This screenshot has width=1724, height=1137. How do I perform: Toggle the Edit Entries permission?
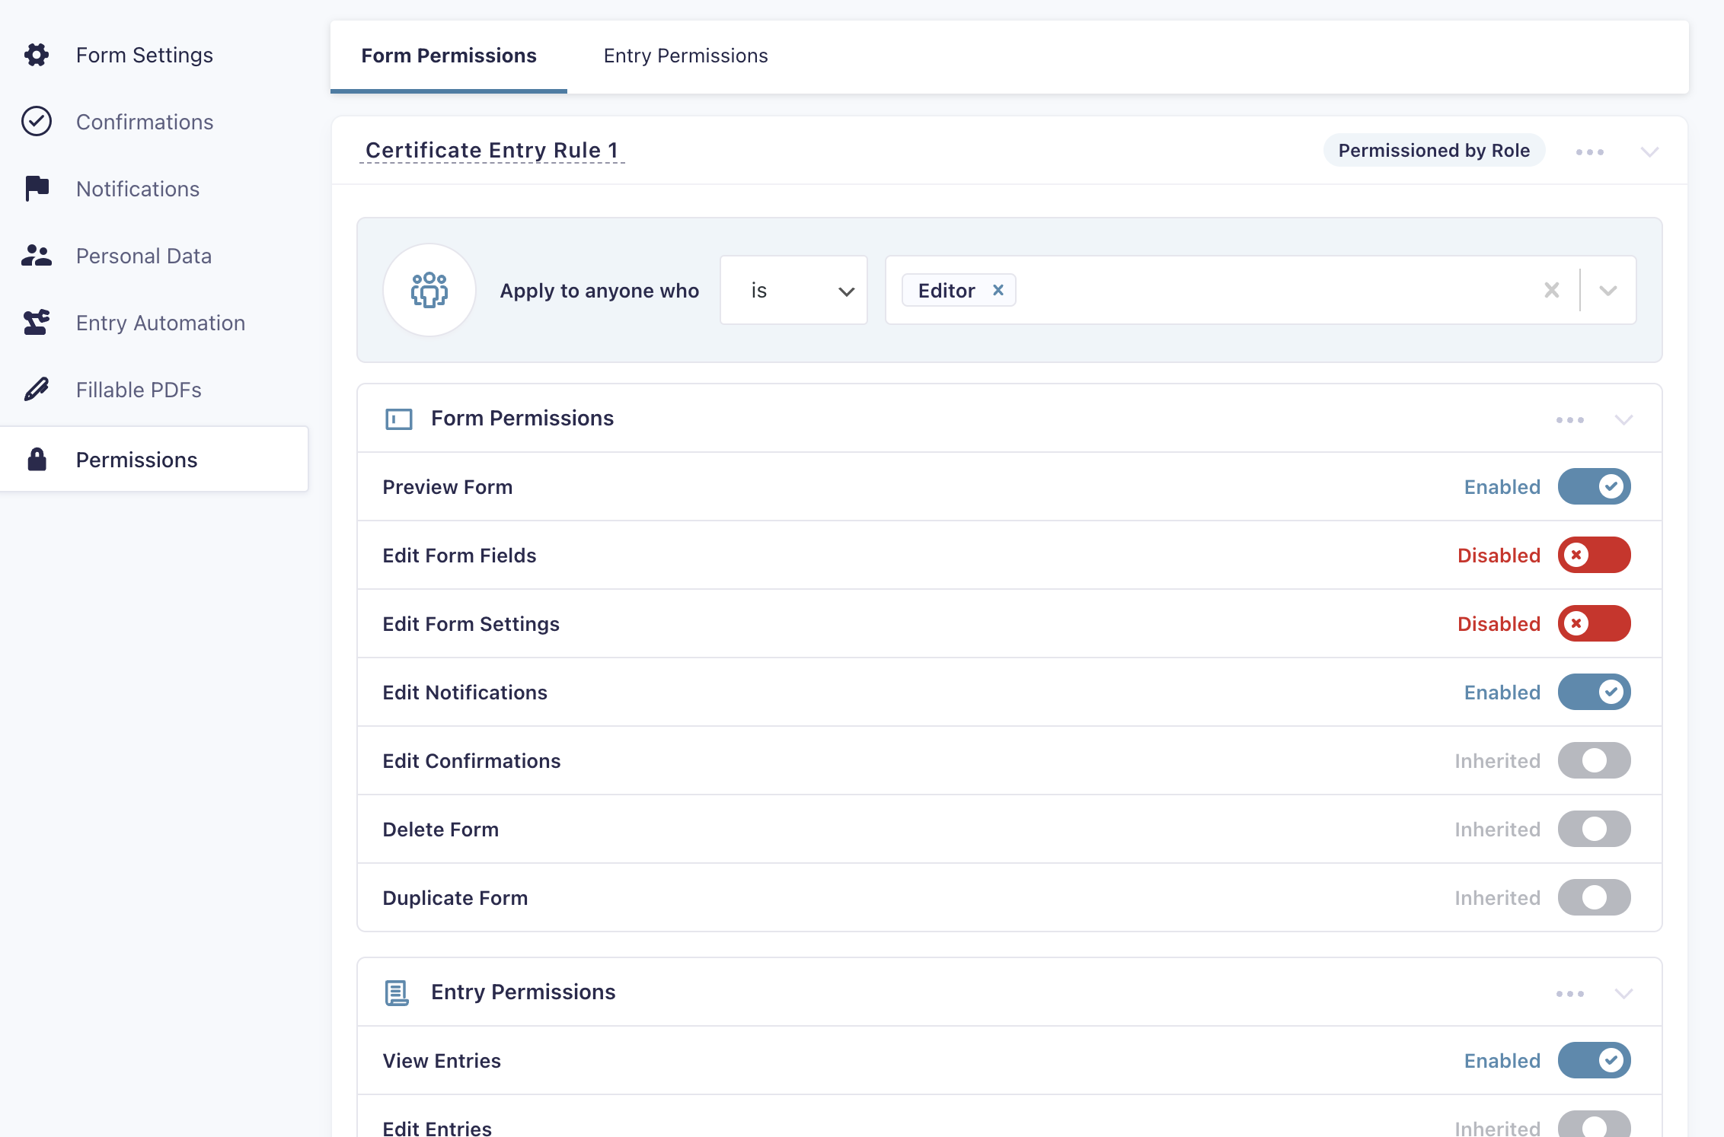(1594, 1125)
